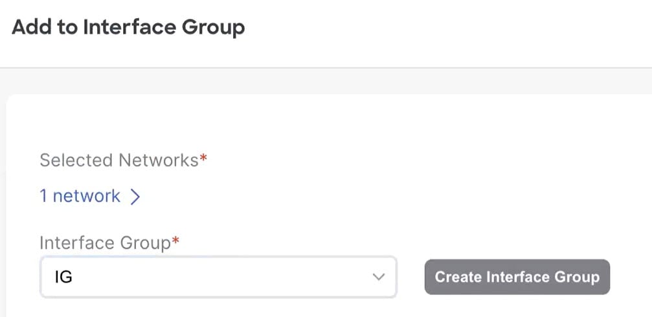Expand the Interface Group dropdown arrow
Screen dimensions: 652x317
(378, 277)
